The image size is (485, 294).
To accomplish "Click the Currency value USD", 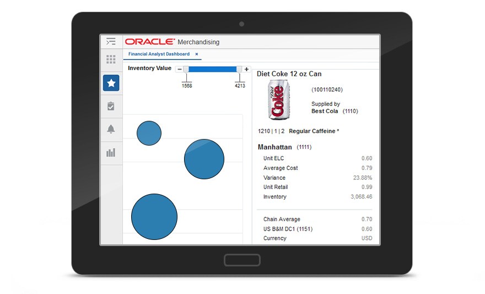I will click(x=367, y=238).
